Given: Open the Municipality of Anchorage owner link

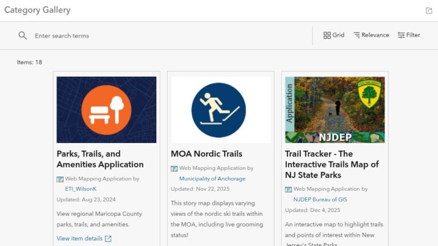Looking at the screenshot, I should pos(212,178).
